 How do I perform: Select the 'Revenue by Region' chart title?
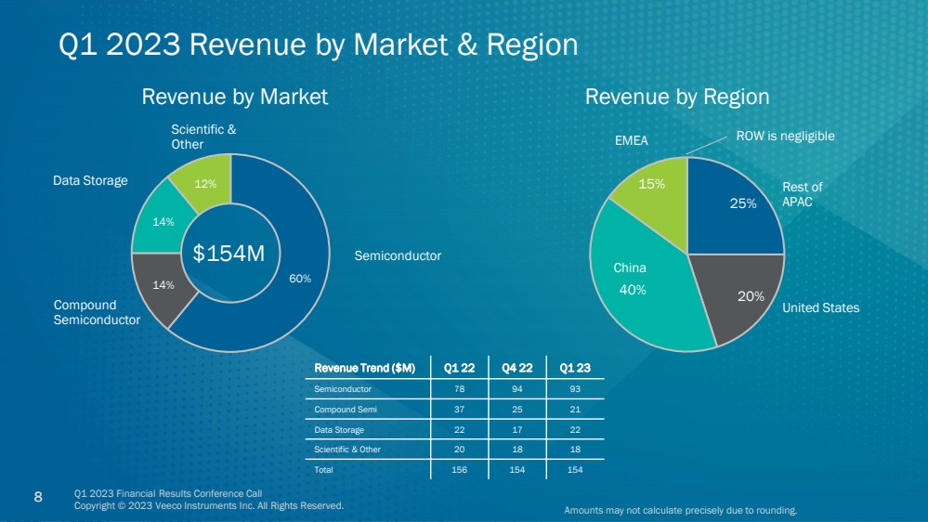pyautogui.click(x=677, y=97)
